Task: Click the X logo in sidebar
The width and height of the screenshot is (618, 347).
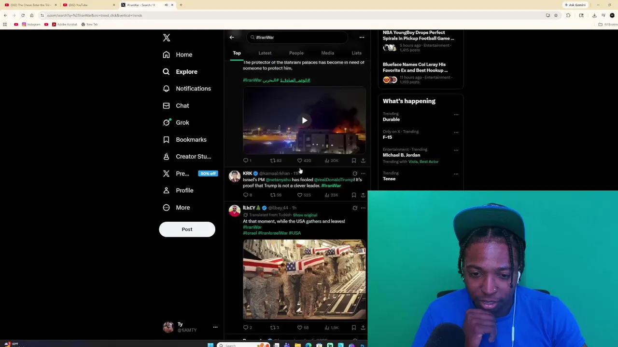Action: [x=167, y=38]
